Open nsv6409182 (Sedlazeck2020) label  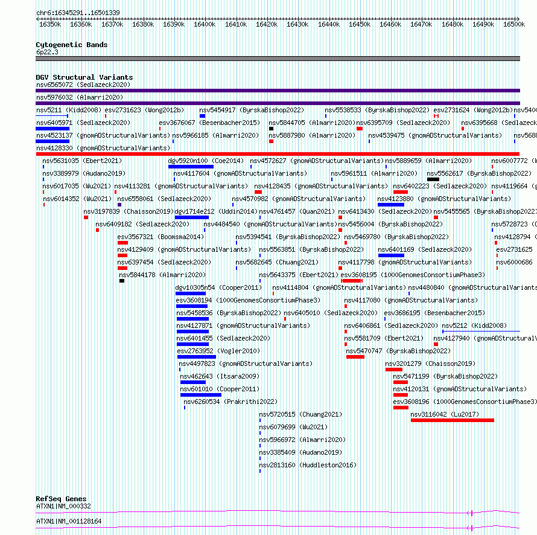tap(142, 224)
